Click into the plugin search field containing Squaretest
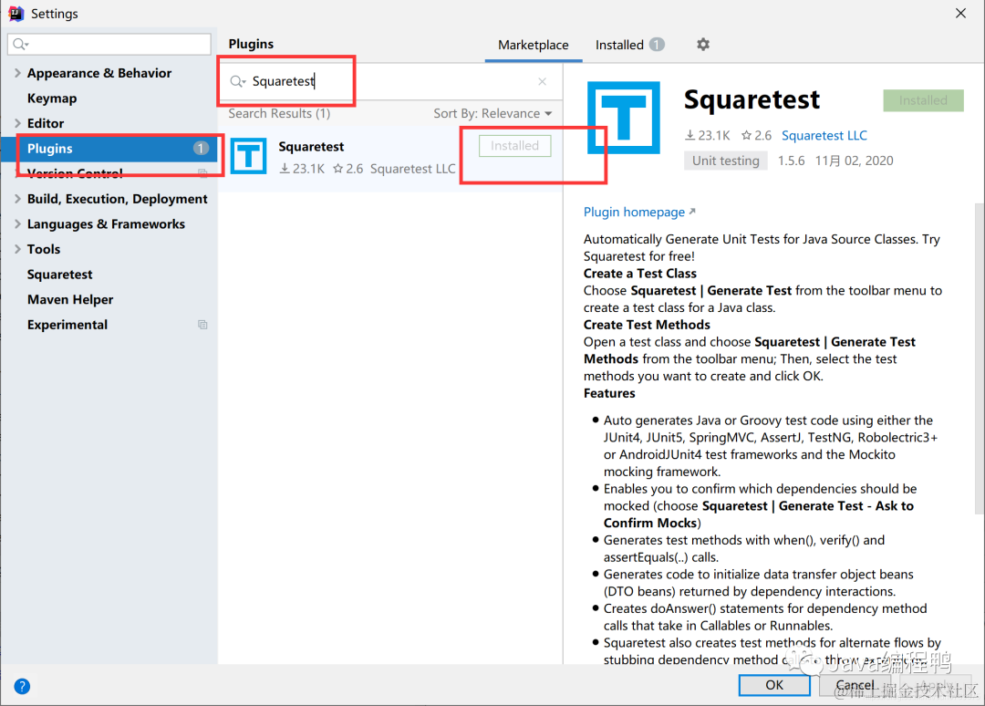The height and width of the screenshot is (706, 985). click(389, 82)
